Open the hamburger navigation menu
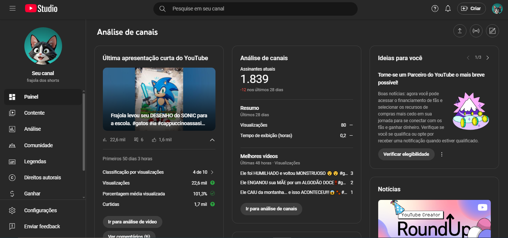 12,8
